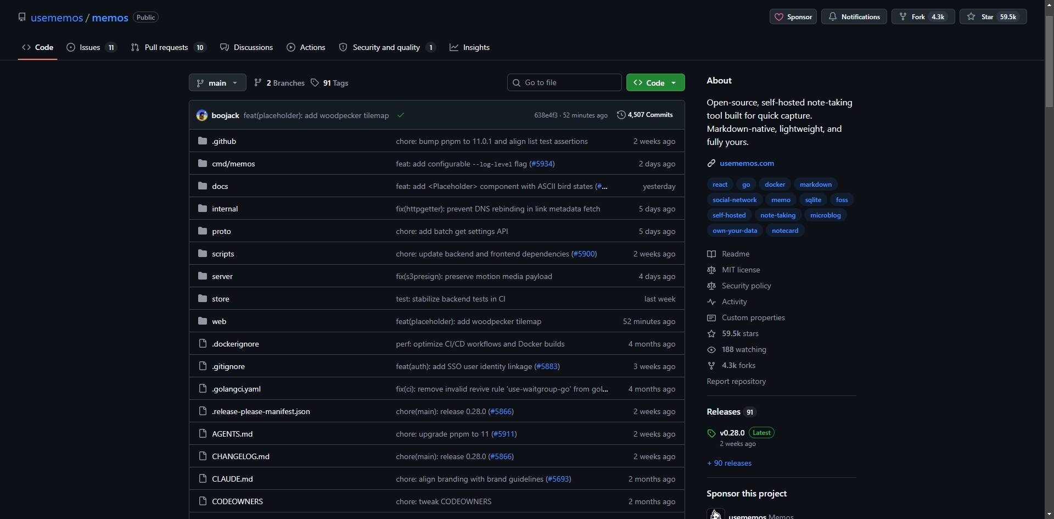1054x519 pixels.
Task: Open the .release-please-manifest.json file
Action: tap(261, 411)
